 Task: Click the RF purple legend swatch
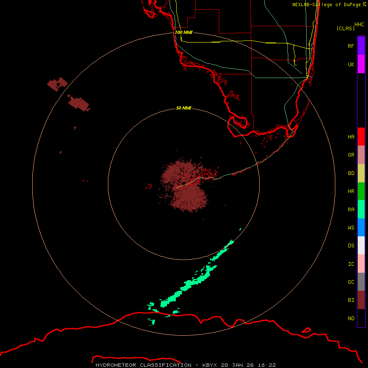pyautogui.click(x=361, y=46)
